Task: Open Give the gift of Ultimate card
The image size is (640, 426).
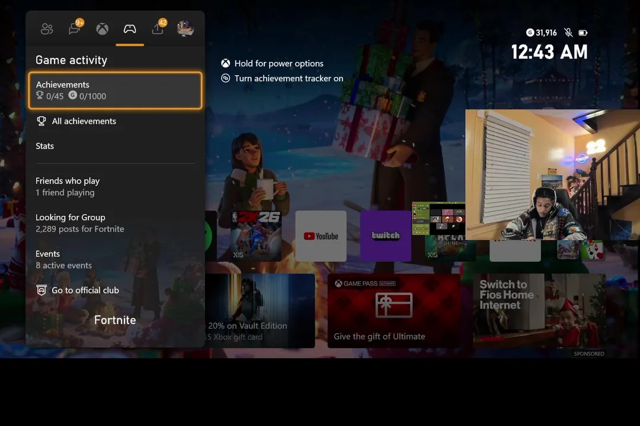Action: click(394, 311)
